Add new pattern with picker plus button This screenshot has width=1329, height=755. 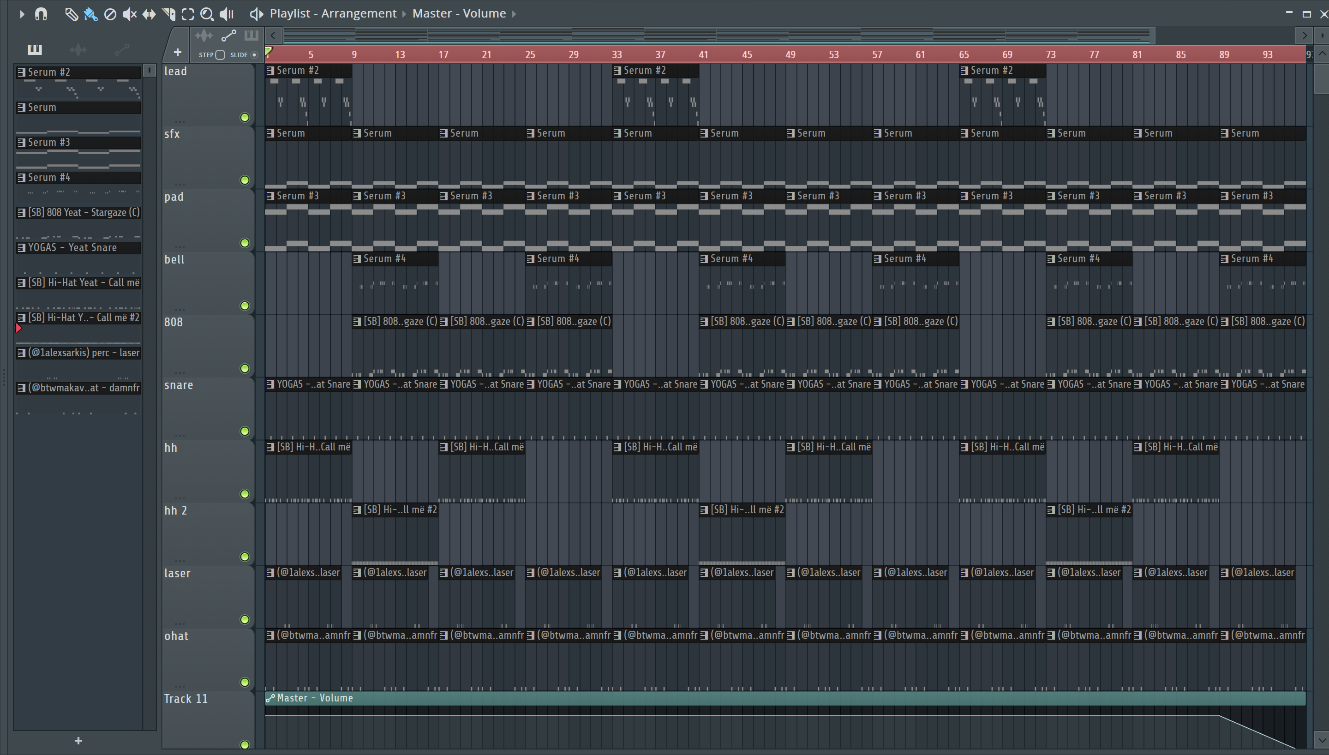[x=78, y=741]
